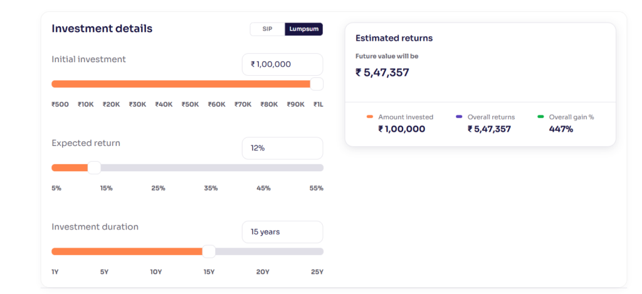Screen dimensions: 642x294
Task: Switch to the SIP investment mode
Action: [267, 29]
